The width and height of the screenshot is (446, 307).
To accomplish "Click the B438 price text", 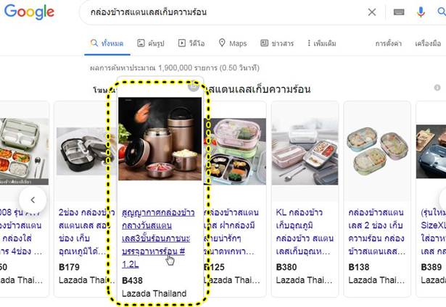I will (x=132, y=281).
